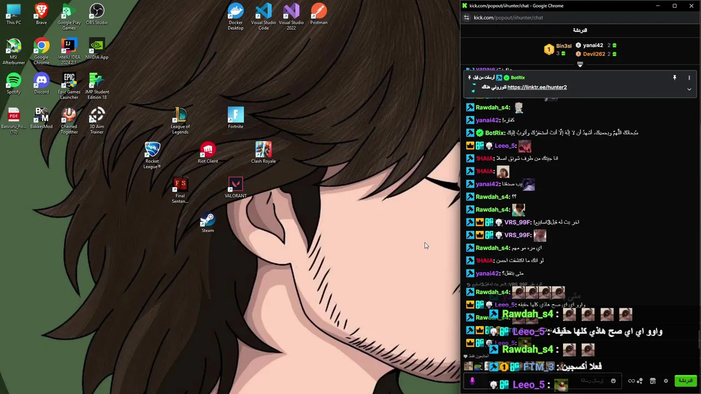701x394 pixels.
Task: Open the This PC desktop icon
Action: pos(14,15)
